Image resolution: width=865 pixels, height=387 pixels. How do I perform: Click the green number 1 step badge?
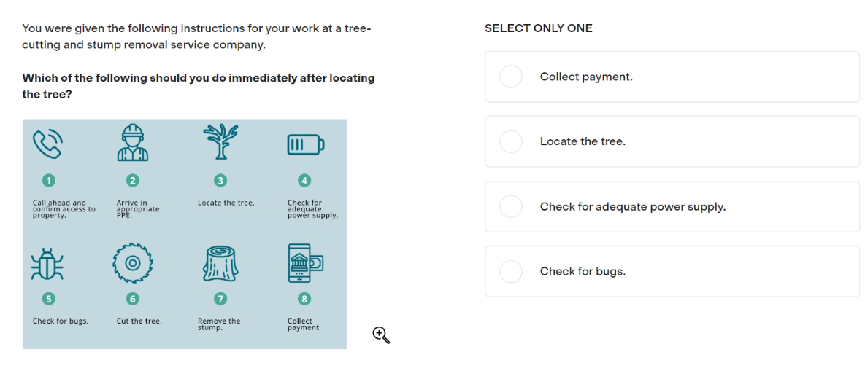[49, 180]
